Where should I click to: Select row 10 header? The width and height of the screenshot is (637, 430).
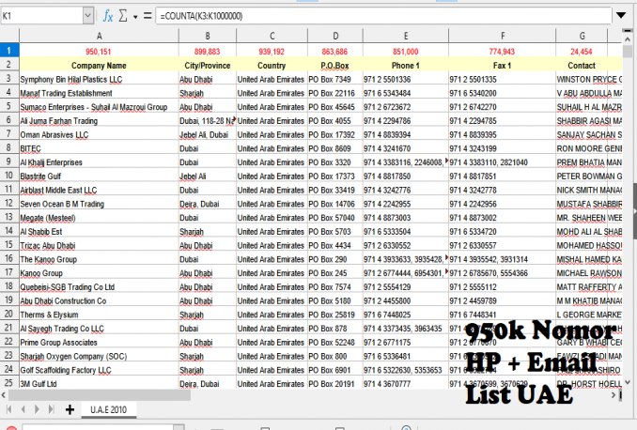click(x=9, y=176)
